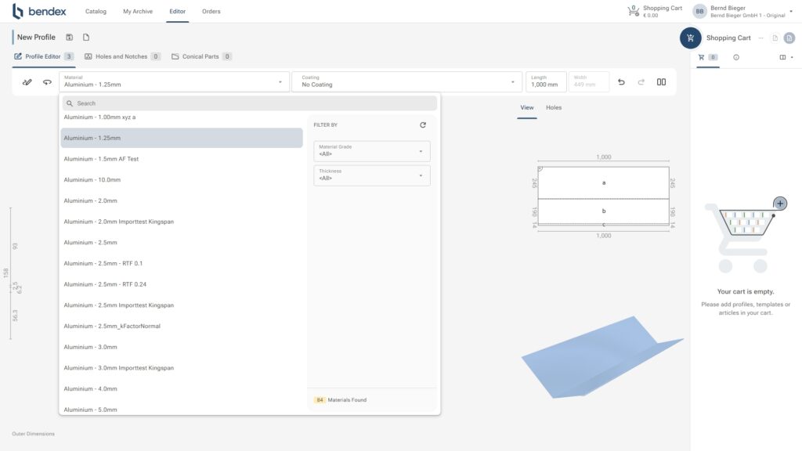Click the material Search field

(249, 103)
